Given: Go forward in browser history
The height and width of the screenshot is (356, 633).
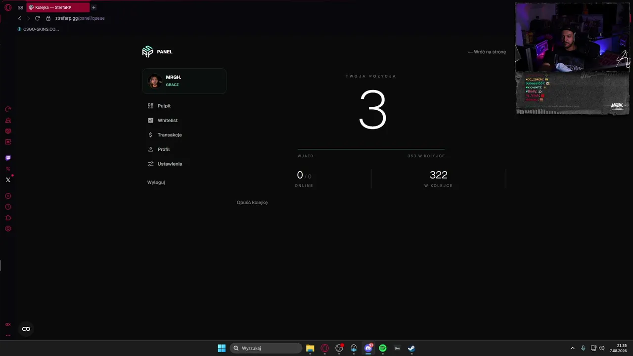Looking at the screenshot, I should [28, 18].
